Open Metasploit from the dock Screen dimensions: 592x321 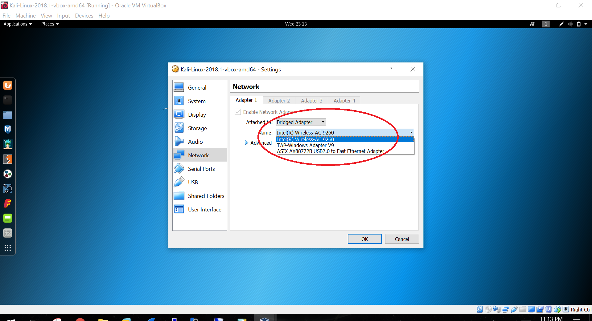click(8, 130)
